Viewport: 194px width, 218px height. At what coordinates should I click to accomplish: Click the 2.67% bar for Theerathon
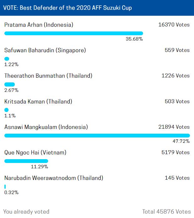click(x=9, y=84)
